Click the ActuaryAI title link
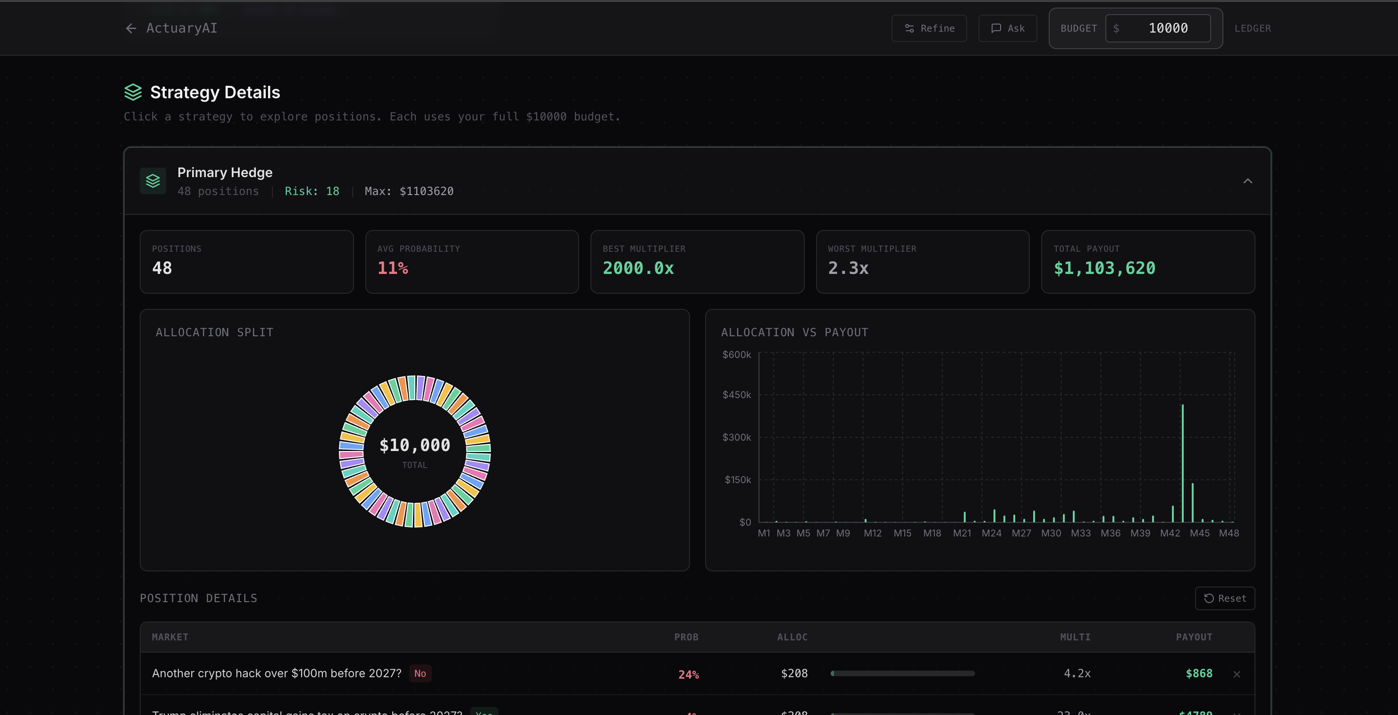 (x=182, y=28)
